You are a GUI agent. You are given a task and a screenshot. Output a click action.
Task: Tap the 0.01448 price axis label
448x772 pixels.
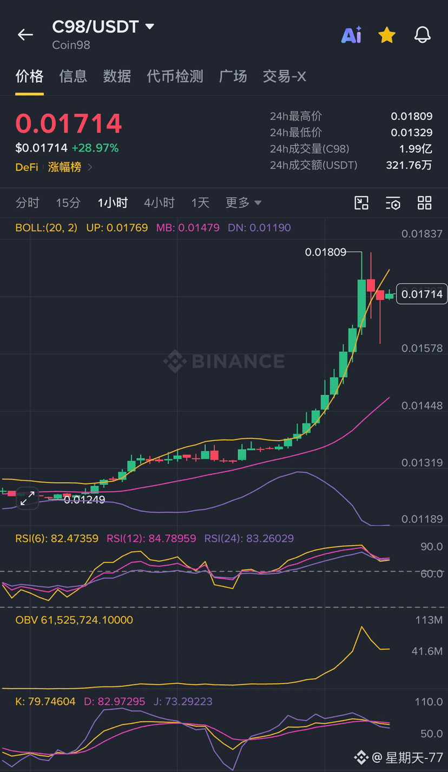pyautogui.click(x=422, y=405)
